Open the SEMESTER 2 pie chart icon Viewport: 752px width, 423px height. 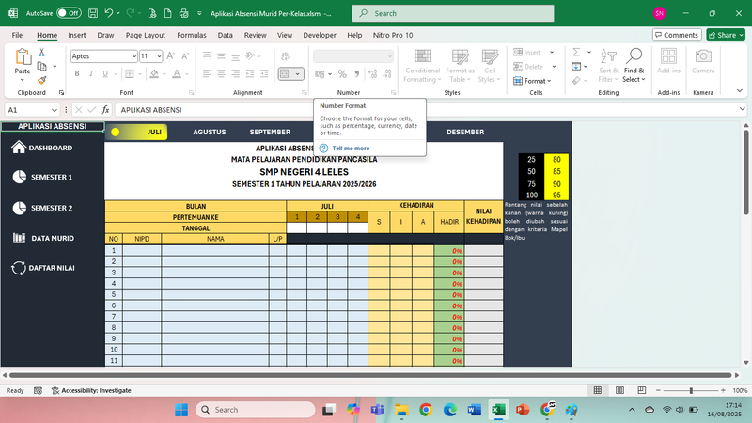tap(19, 208)
